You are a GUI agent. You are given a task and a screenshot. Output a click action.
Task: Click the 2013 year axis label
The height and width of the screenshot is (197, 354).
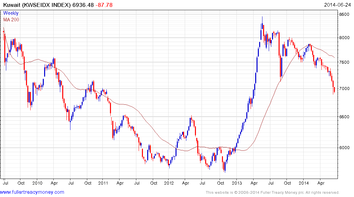[237, 183]
